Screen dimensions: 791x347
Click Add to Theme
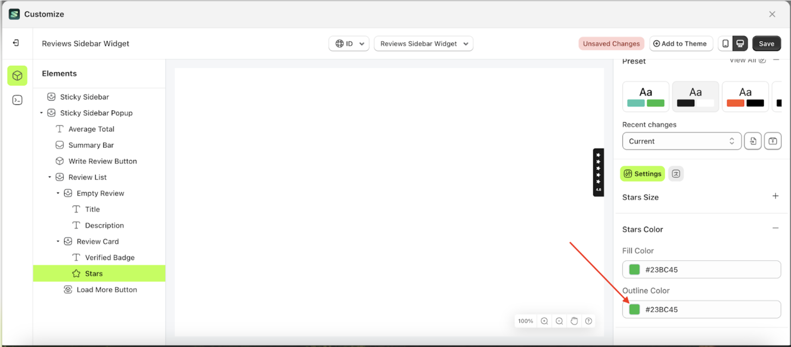click(x=681, y=43)
